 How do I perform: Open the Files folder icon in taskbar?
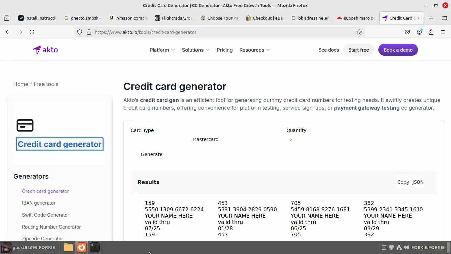point(68,247)
